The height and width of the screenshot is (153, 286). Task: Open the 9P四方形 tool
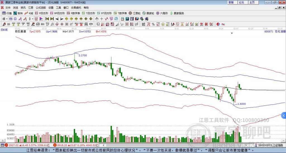(x=57, y=13)
